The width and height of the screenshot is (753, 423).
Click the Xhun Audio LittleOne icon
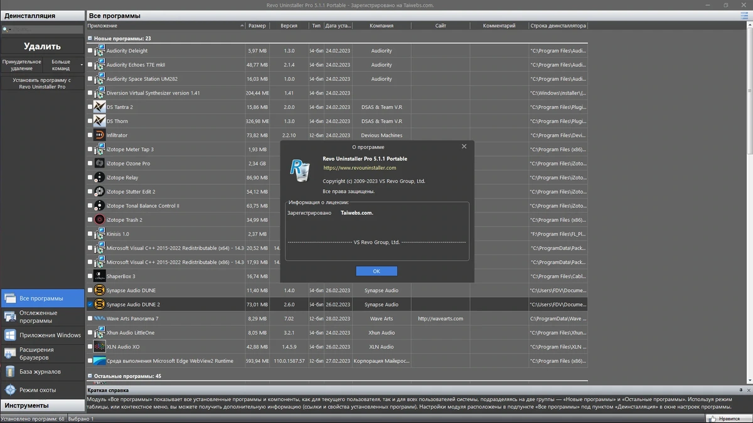pyautogui.click(x=99, y=333)
